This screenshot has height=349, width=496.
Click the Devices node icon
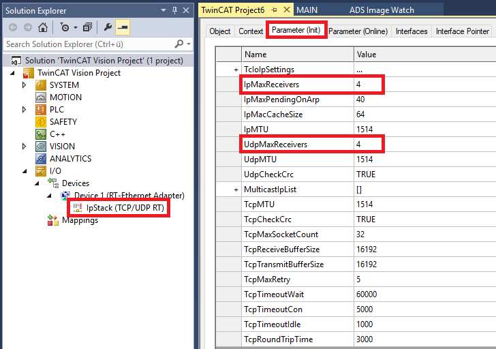(53, 183)
